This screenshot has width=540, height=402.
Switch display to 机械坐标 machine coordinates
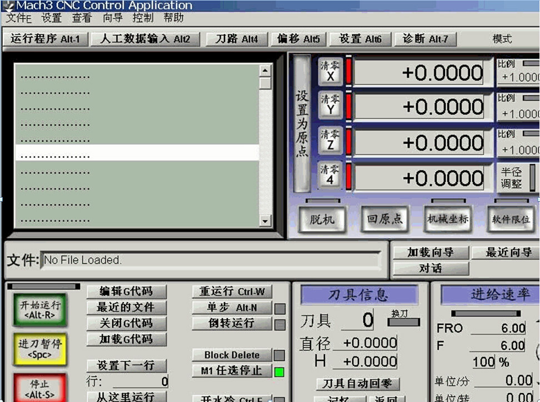coord(447,219)
